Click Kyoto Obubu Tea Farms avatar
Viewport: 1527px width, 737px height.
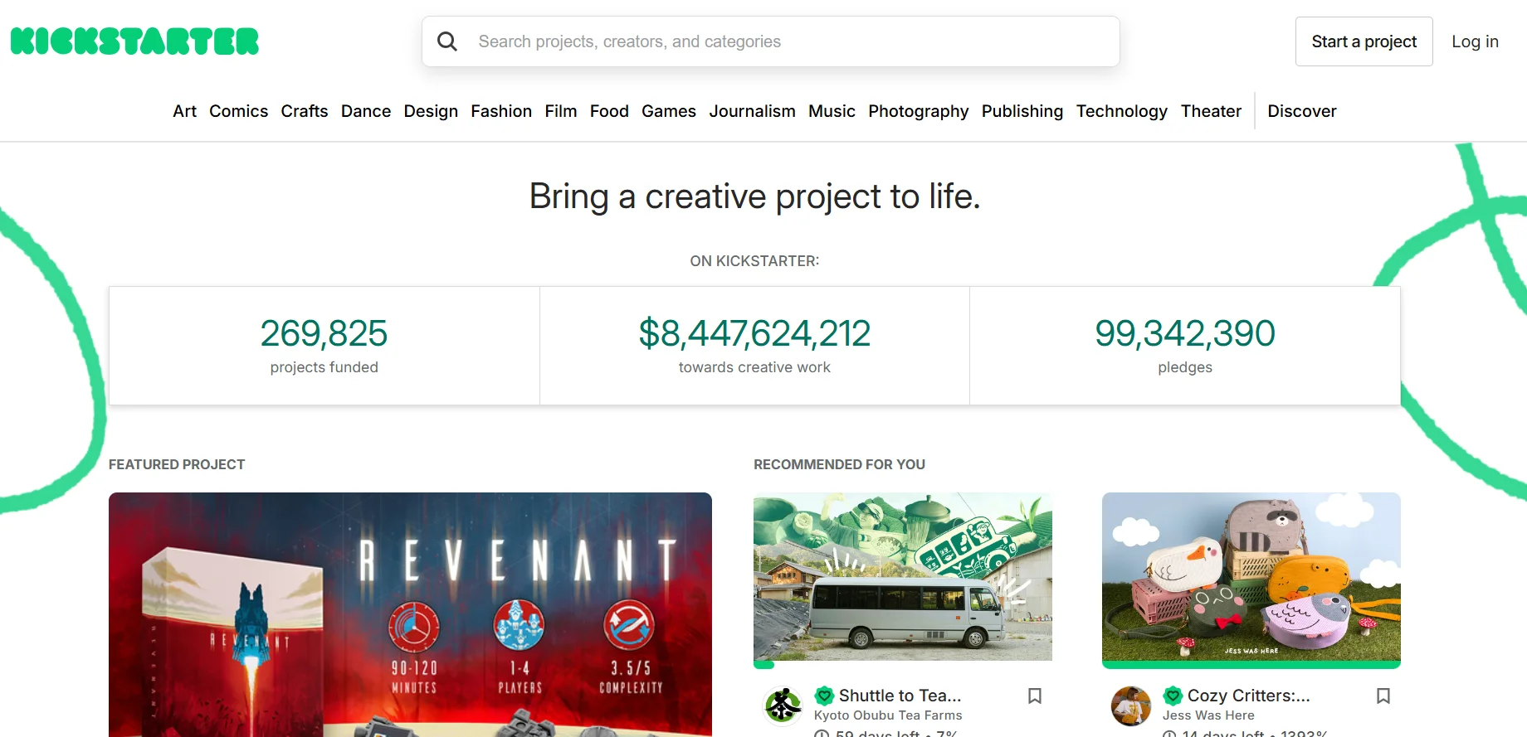783,705
